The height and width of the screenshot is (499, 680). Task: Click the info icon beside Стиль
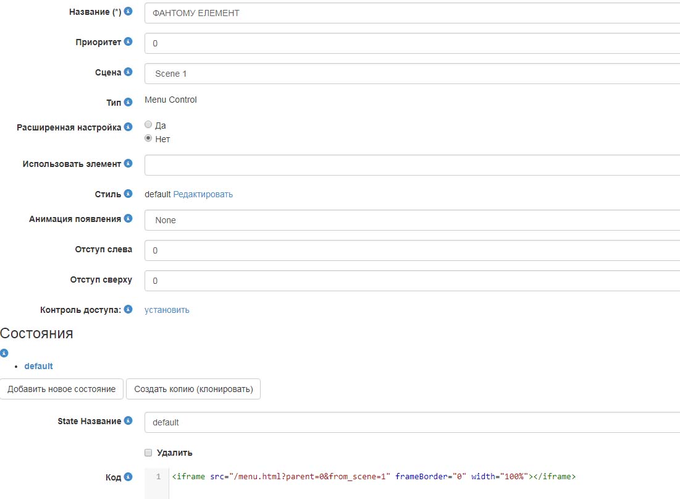(x=128, y=194)
